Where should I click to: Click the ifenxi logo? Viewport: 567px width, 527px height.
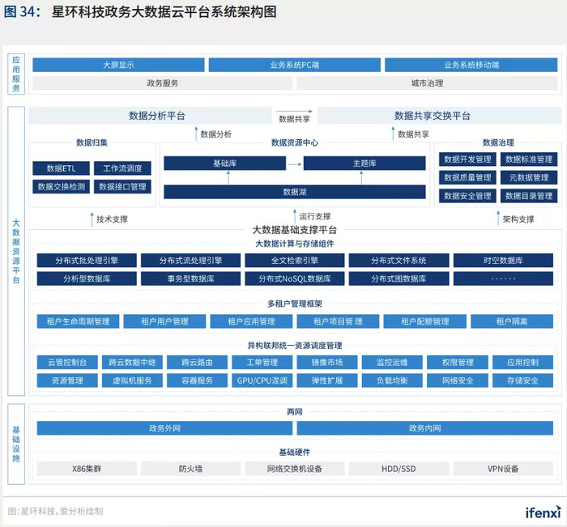[x=544, y=512]
